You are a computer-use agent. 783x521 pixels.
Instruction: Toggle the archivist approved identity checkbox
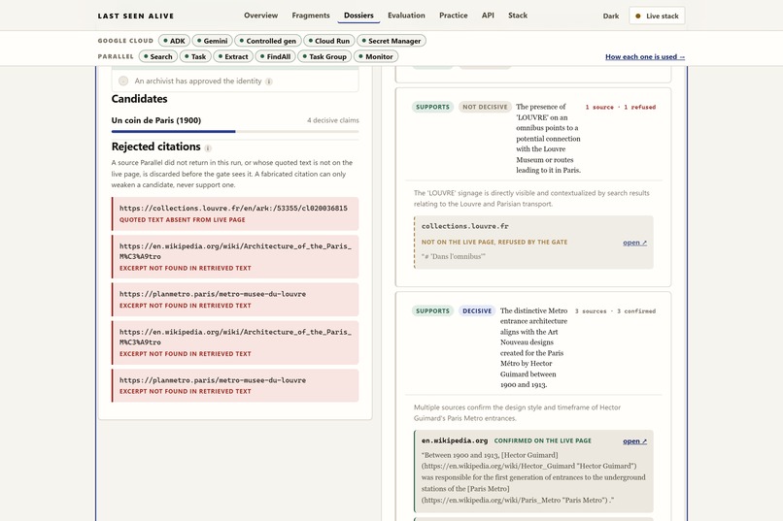click(123, 81)
